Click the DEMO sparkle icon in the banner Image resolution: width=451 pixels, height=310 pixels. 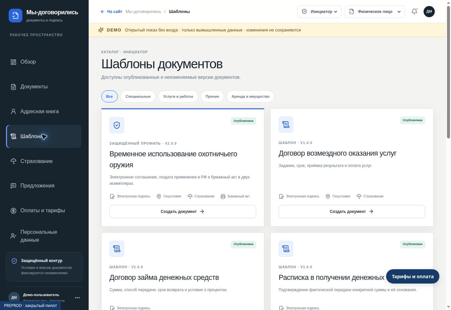pyautogui.click(x=101, y=30)
